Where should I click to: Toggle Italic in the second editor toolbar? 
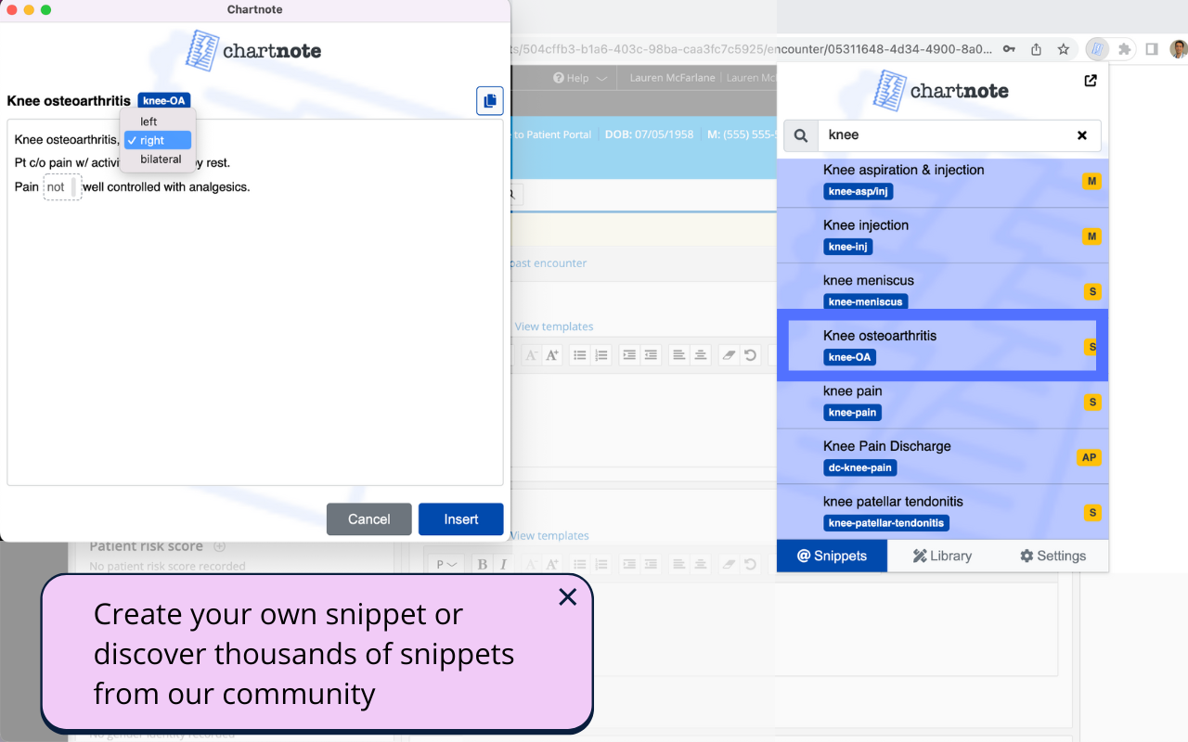tap(503, 564)
